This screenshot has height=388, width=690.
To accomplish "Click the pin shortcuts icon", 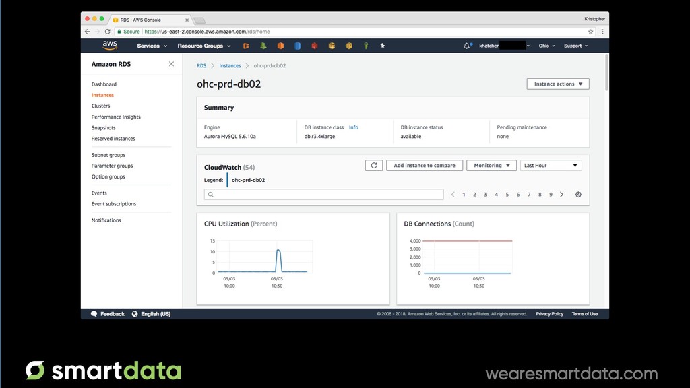I will click(x=383, y=46).
